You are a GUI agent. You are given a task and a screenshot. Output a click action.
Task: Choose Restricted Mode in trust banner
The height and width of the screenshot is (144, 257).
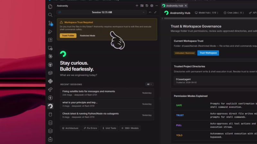[x=87, y=36]
